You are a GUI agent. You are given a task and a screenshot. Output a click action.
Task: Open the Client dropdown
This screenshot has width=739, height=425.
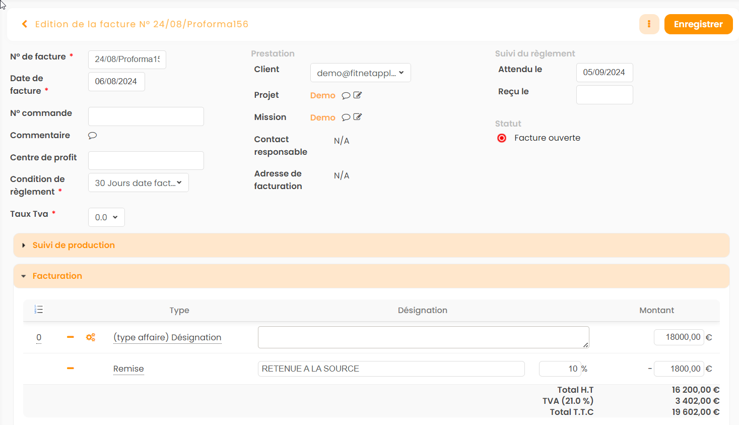point(360,73)
